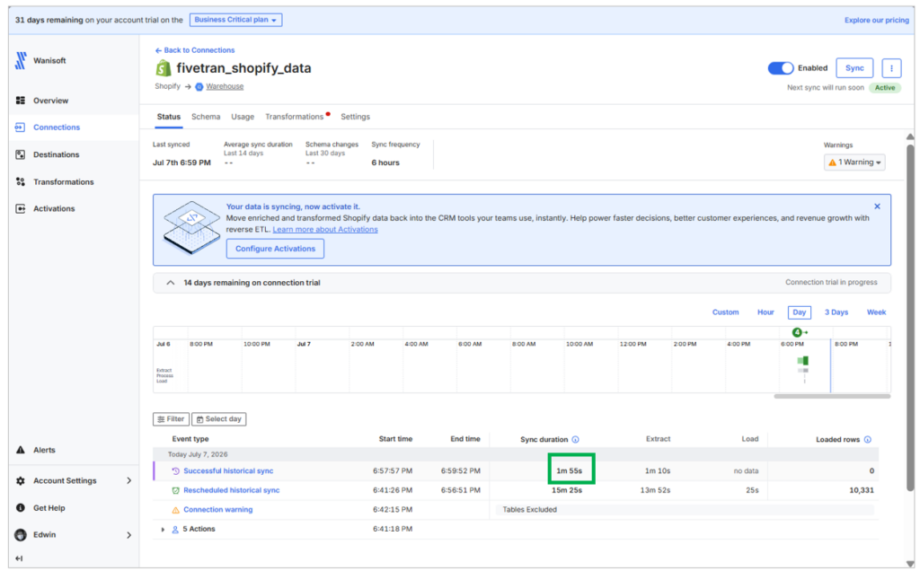The image size is (920, 571).
Task: Open the Settings tab
Action: pos(356,117)
